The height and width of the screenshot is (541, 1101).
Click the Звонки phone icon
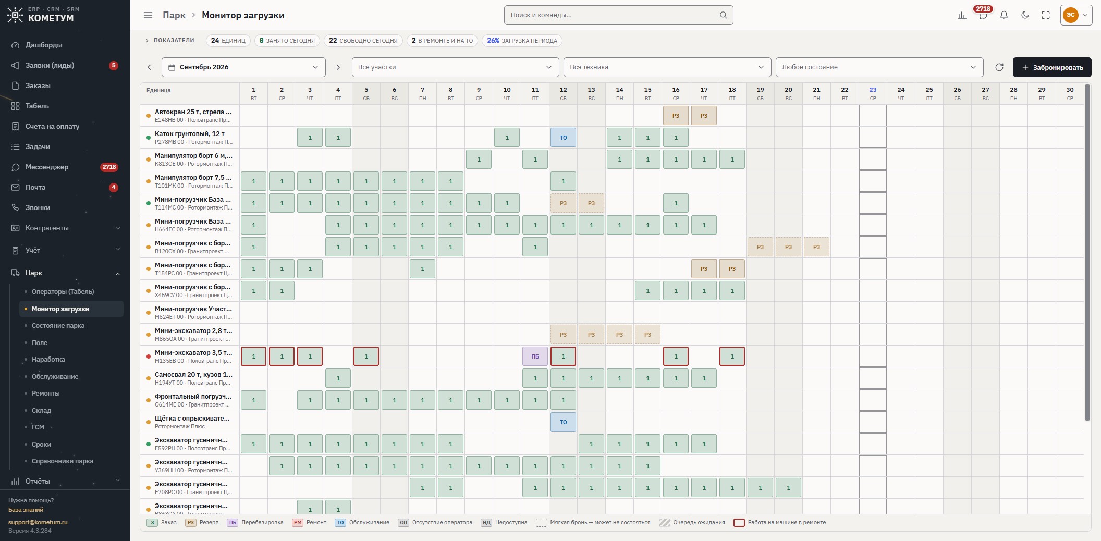pos(16,207)
